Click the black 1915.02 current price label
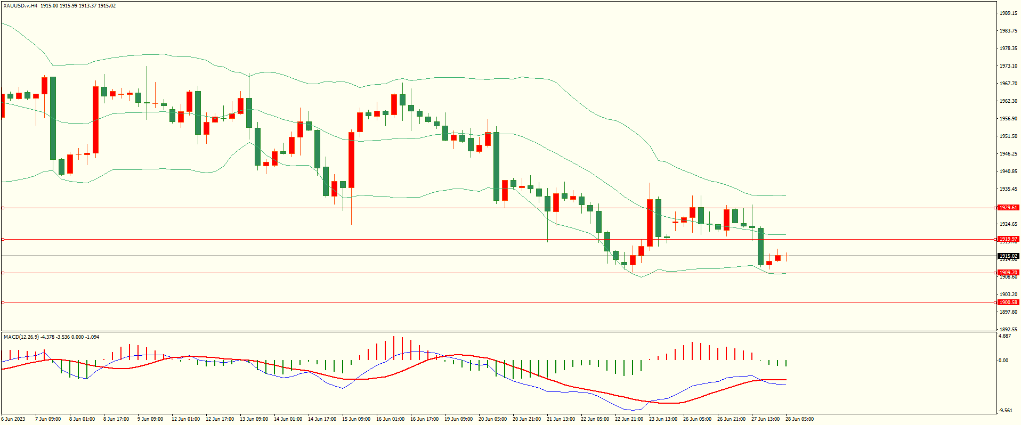This screenshot has width=1021, height=425. pyautogui.click(x=1008, y=256)
